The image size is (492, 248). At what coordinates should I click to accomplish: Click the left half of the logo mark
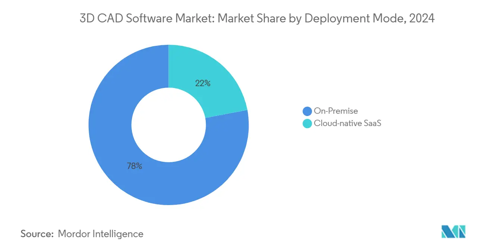[x=448, y=231]
